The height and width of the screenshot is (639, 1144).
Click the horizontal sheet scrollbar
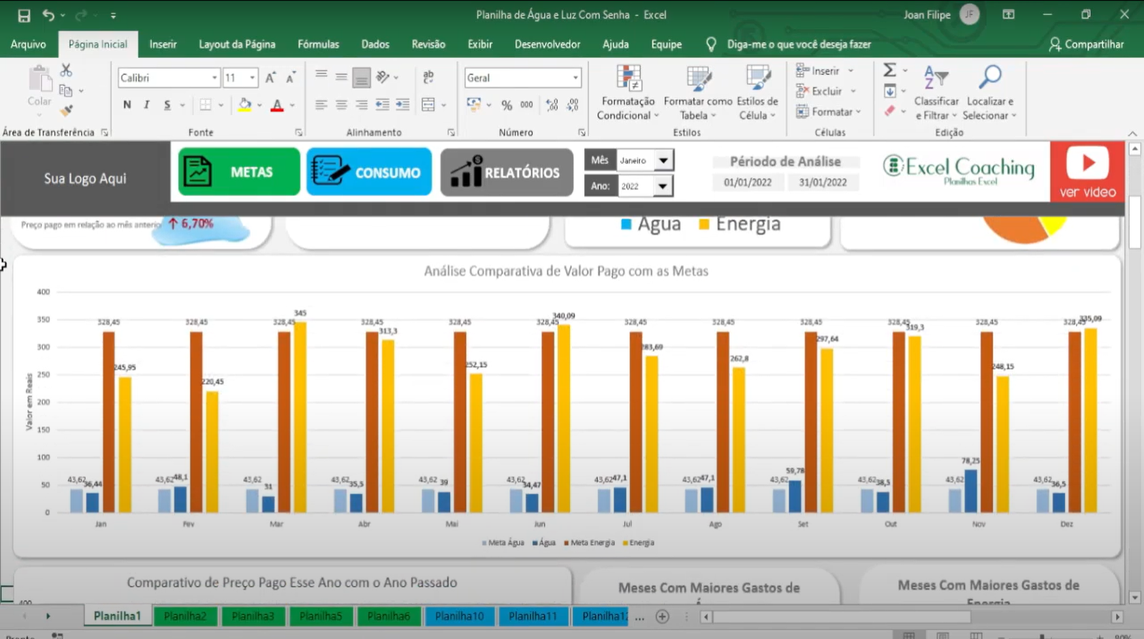point(842,617)
